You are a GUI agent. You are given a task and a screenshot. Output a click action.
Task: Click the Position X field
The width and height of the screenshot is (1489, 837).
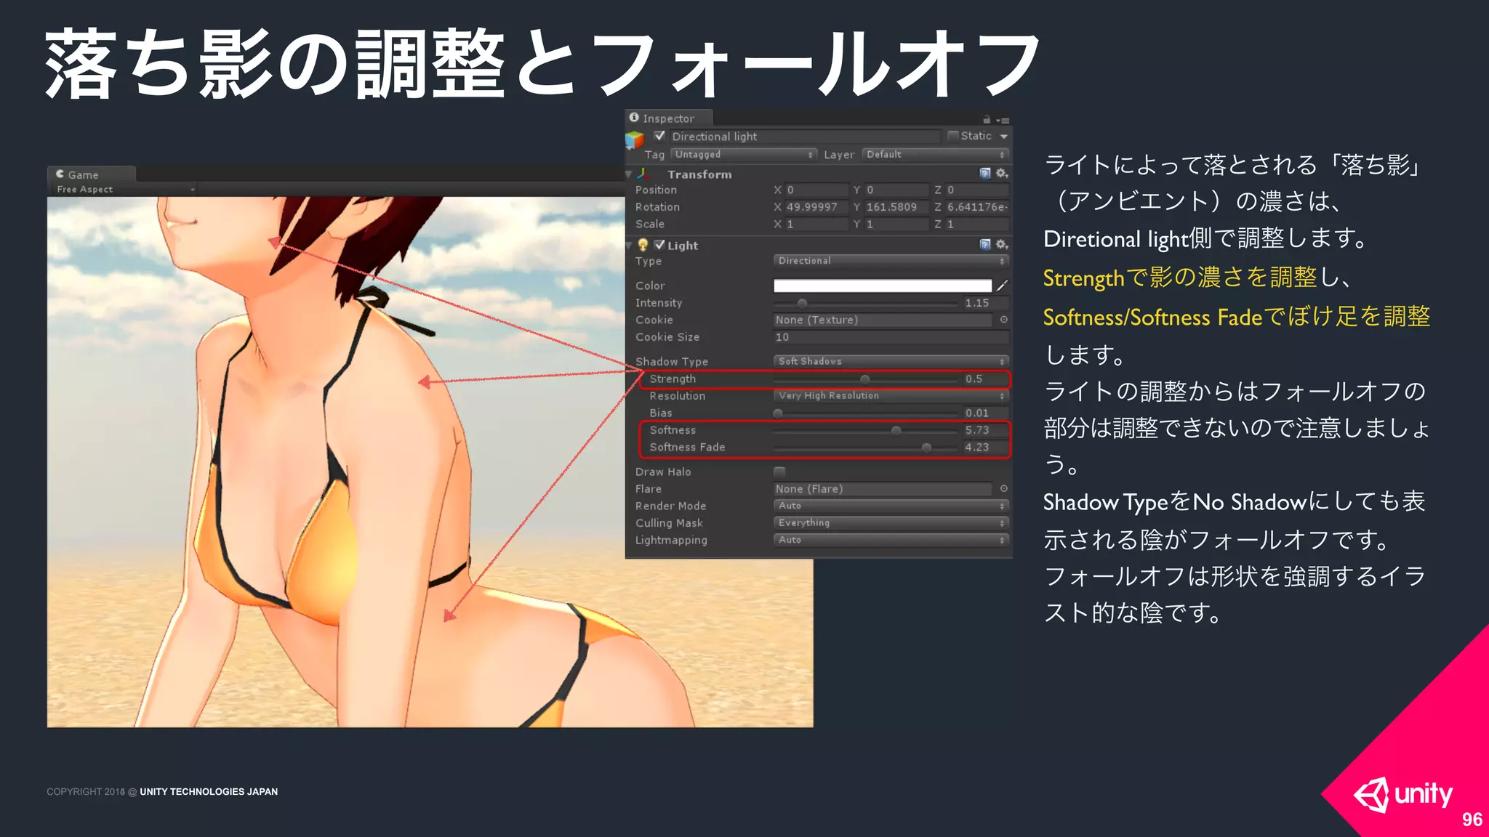(x=816, y=190)
